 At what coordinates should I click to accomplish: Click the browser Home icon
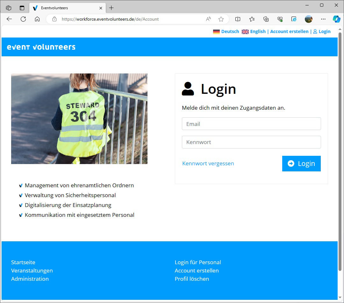[37, 19]
